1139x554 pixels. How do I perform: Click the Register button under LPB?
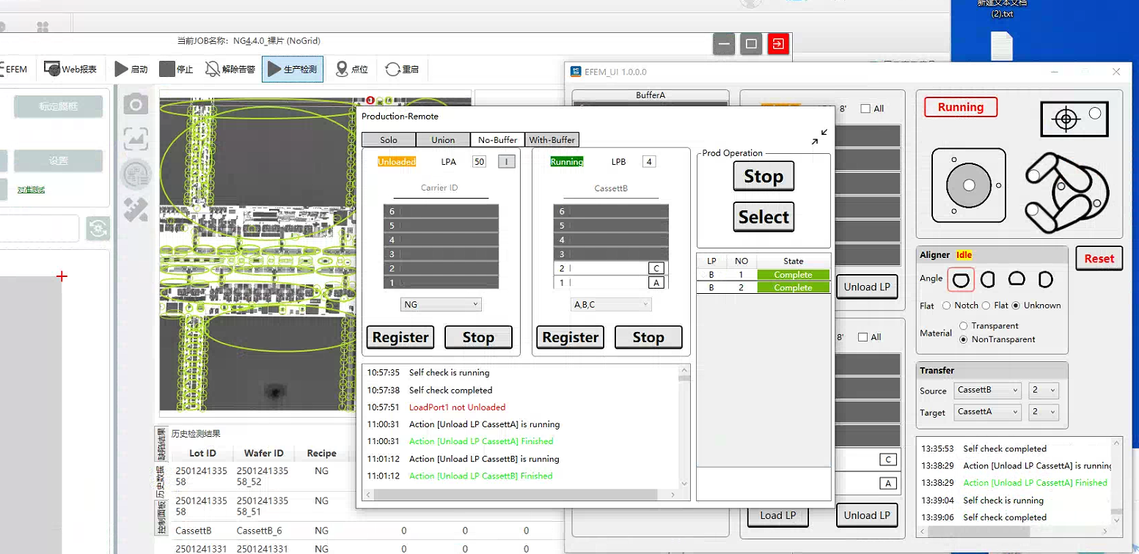(x=571, y=337)
